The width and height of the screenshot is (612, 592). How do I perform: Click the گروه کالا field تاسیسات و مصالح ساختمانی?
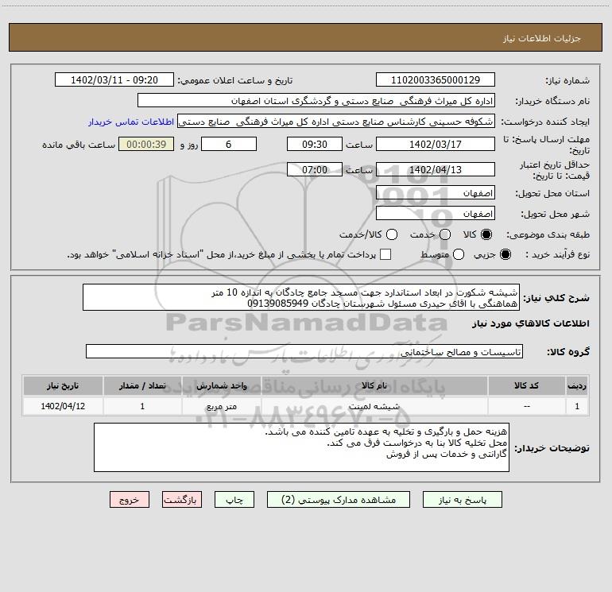304,351
